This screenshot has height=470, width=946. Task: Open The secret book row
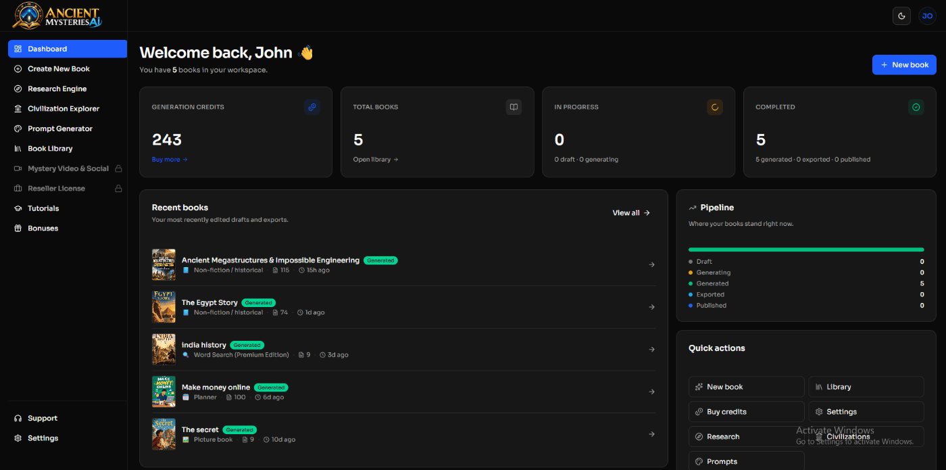[x=403, y=434]
